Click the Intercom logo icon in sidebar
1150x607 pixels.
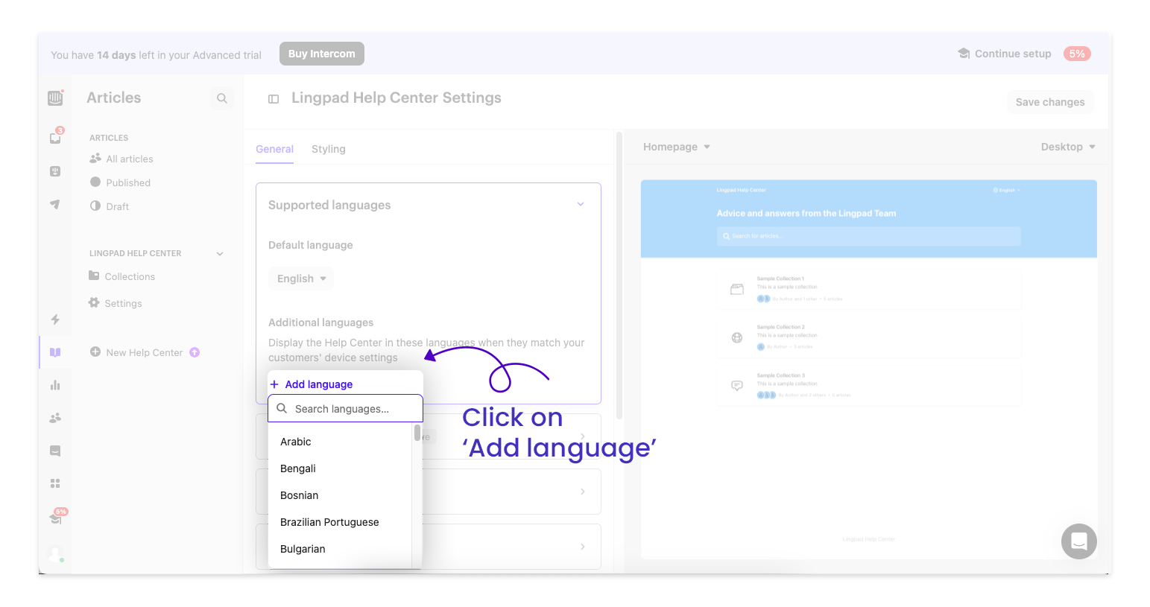(x=55, y=98)
